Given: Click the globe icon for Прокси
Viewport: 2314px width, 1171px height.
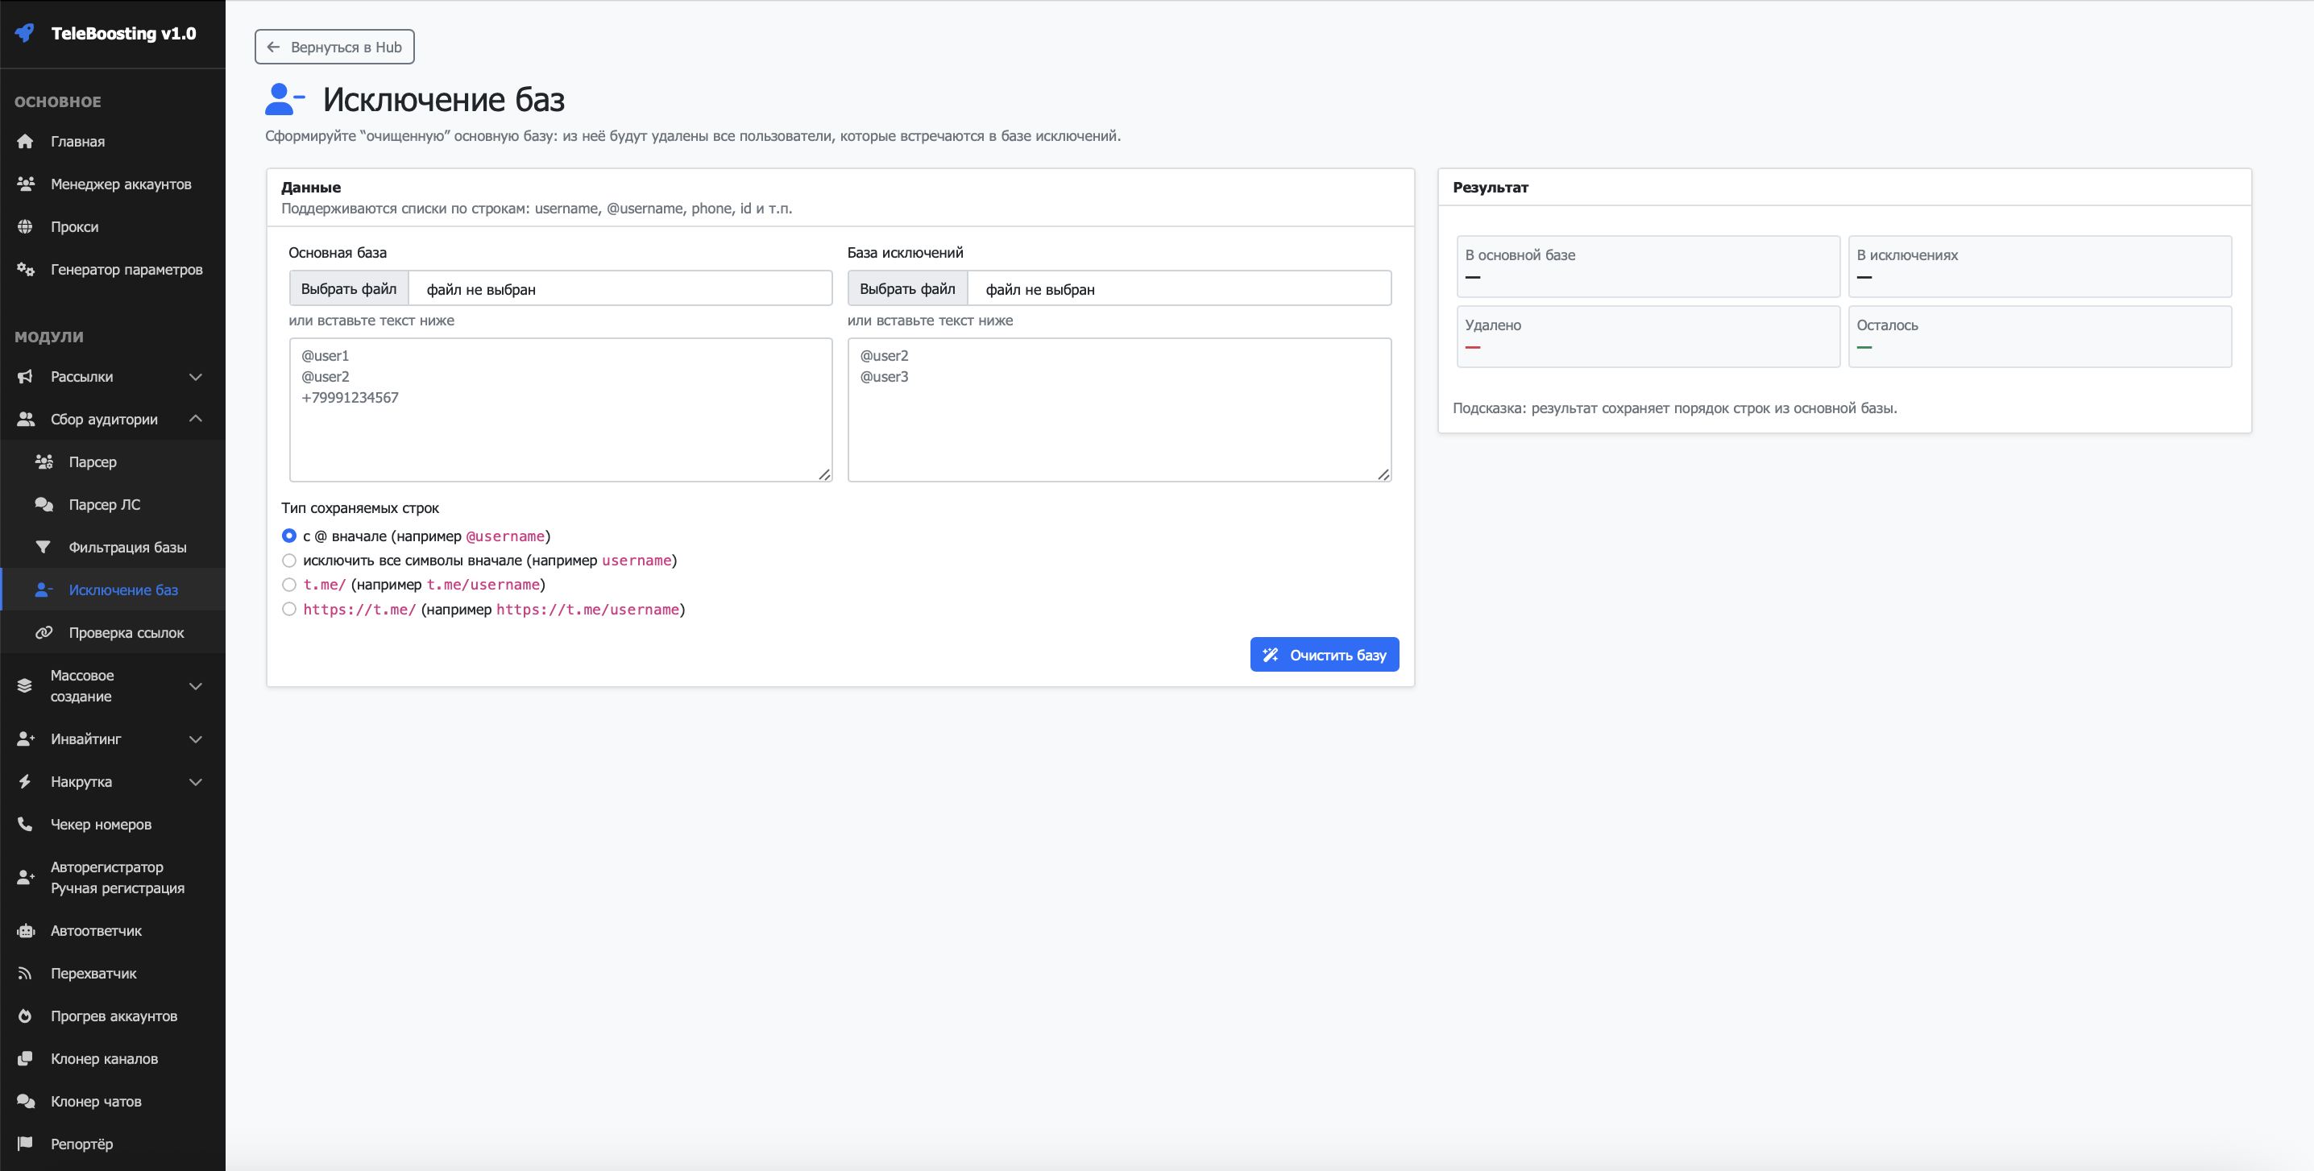Looking at the screenshot, I should pos(25,227).
